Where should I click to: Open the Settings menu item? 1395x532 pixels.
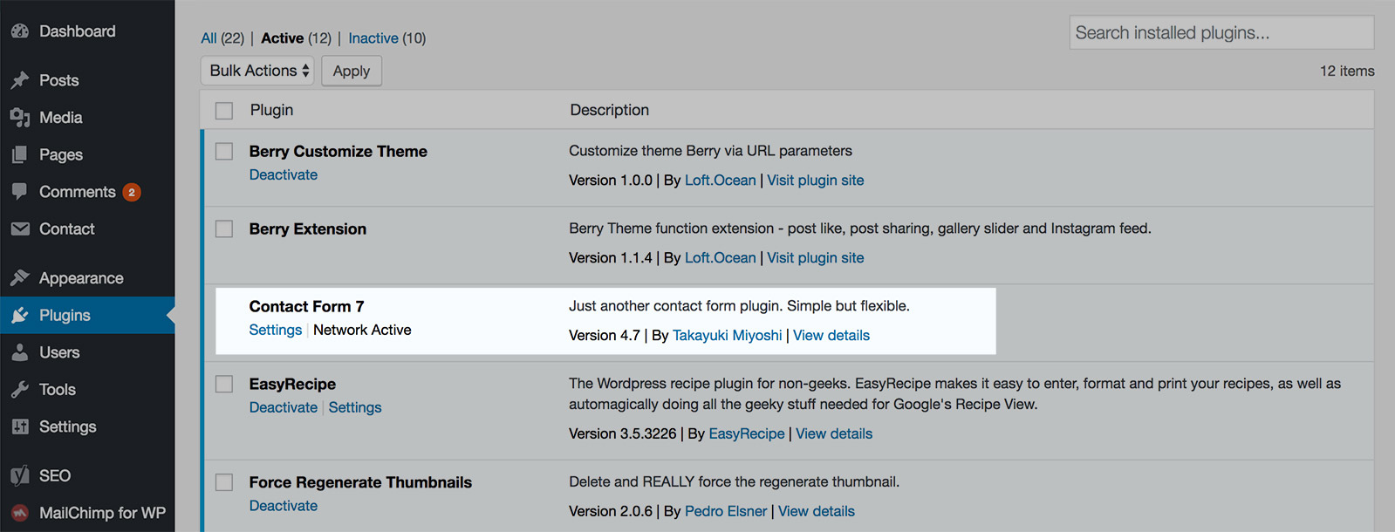(x=87, y=426)
